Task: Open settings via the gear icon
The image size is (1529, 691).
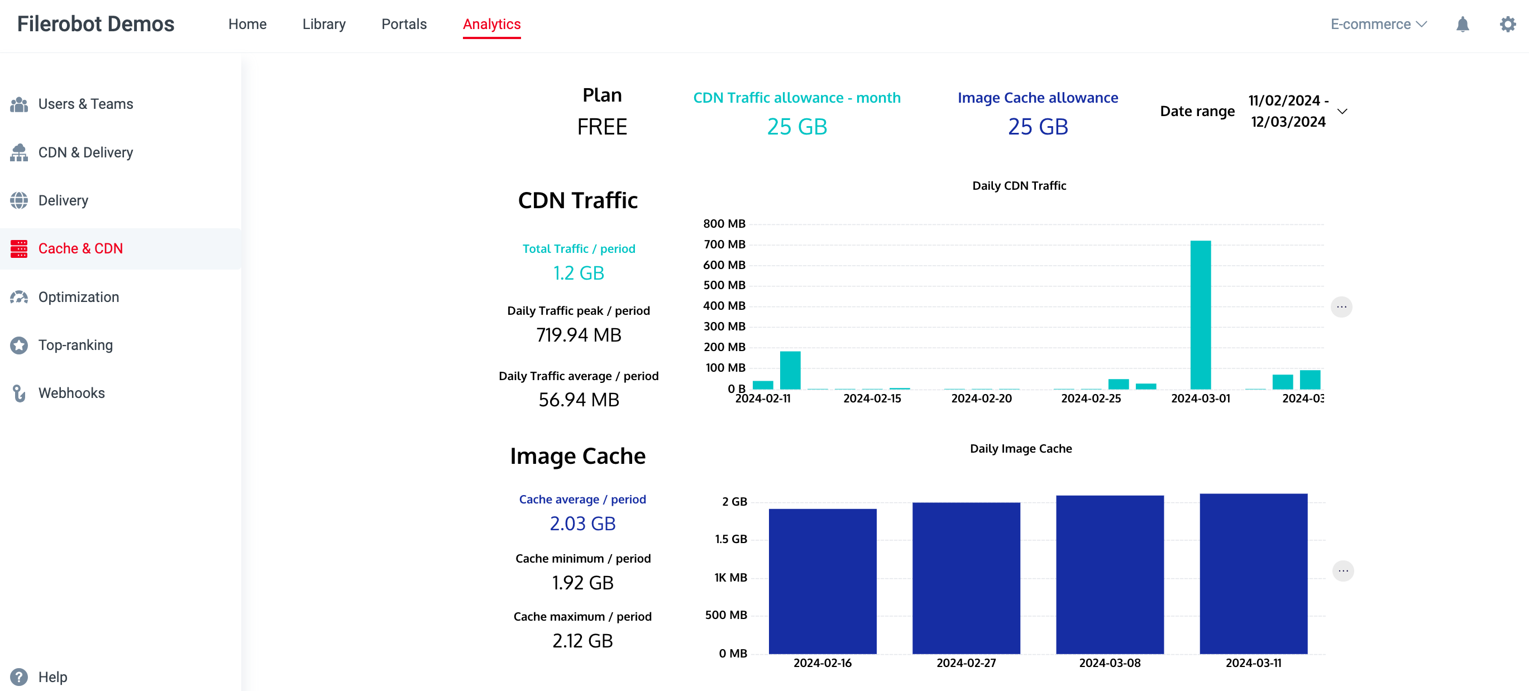Action: tap(1507, 25)
